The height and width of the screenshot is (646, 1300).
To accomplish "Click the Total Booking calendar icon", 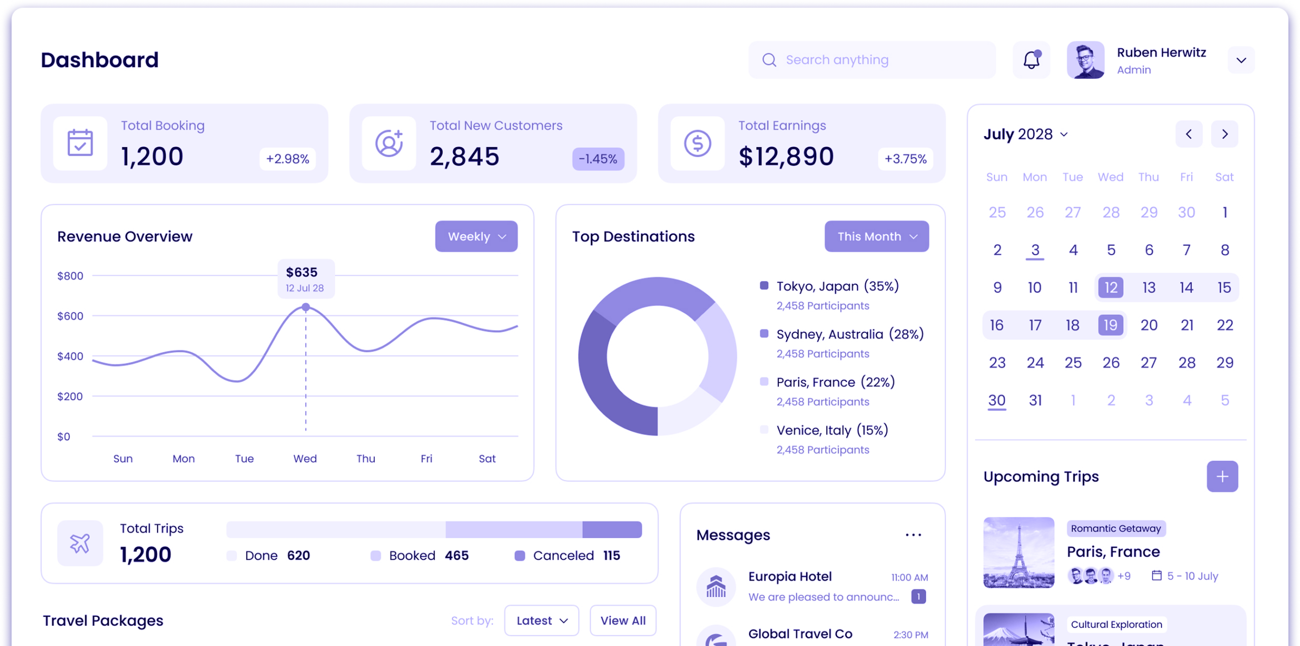I will pyautogui.click(x=80, y=143).
